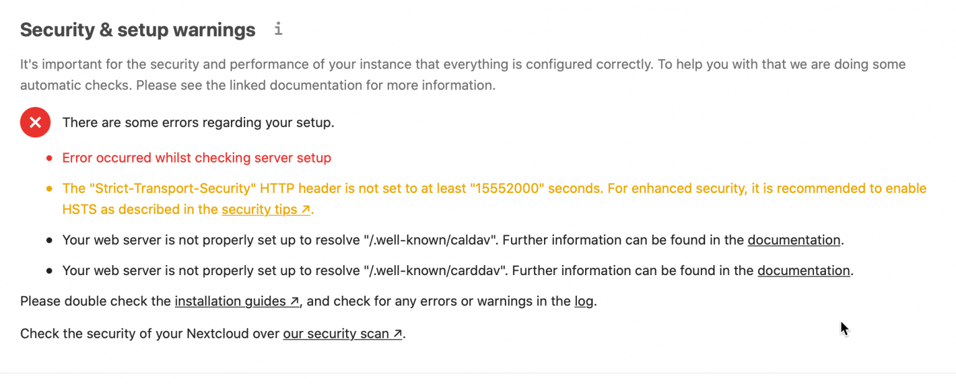
Task: Click the Error occurred whilst checking server setup text
Action: [197, 157]
